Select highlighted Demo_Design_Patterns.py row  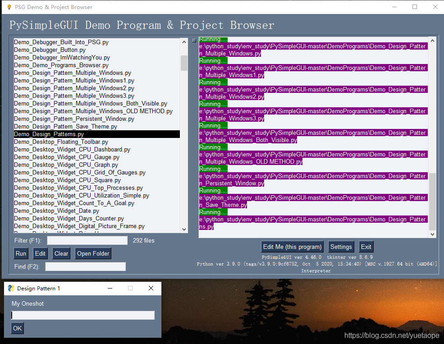pyautogui.click(x=97, y=134)
